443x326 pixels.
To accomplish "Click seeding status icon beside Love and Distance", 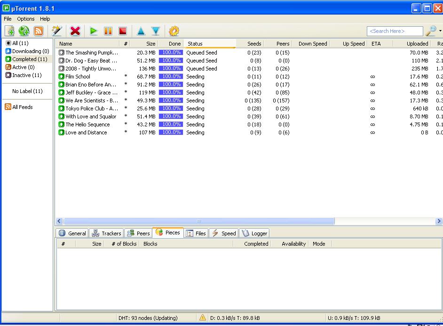I will point(61,132).
